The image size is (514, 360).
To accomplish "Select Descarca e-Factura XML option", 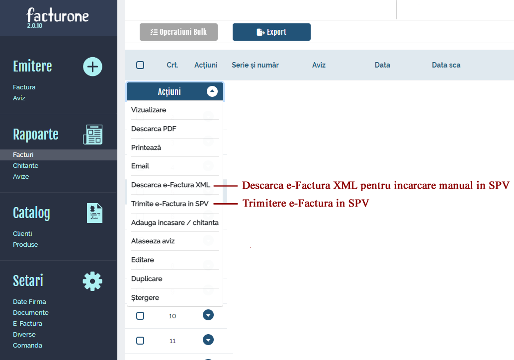I will [x=174, y=185].
